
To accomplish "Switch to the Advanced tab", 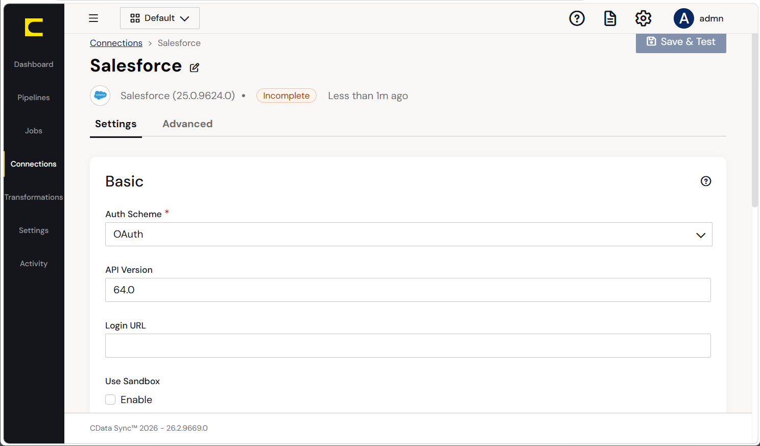I will (x=187, y=124).
